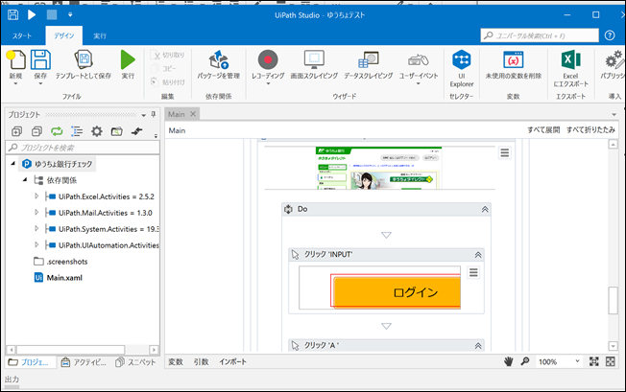Select the デザイン ribbon tab
This screenshot has width=626, height=392.
click(64, 35)
